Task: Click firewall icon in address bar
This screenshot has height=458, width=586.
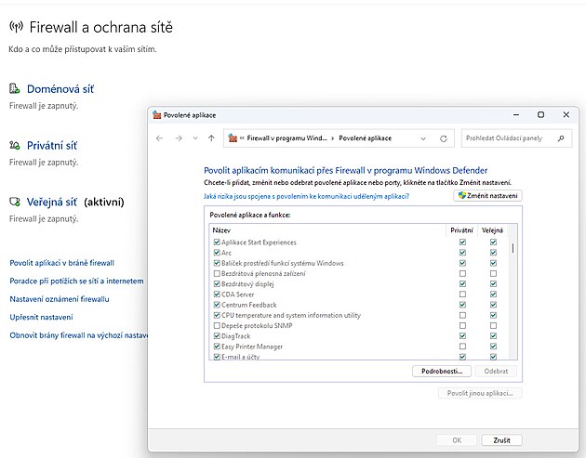Action: click(233, 138)
